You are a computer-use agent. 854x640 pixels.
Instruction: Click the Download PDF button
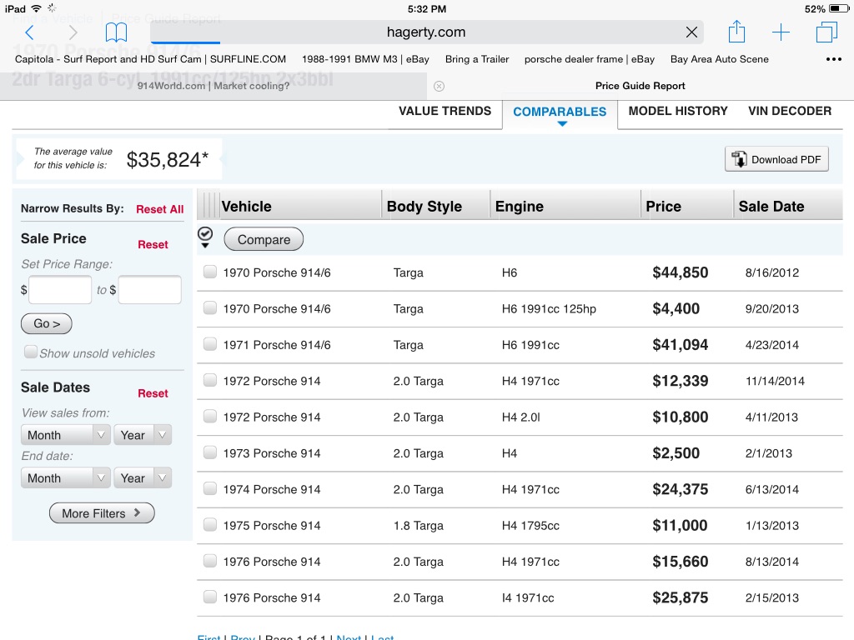[776, 159]
